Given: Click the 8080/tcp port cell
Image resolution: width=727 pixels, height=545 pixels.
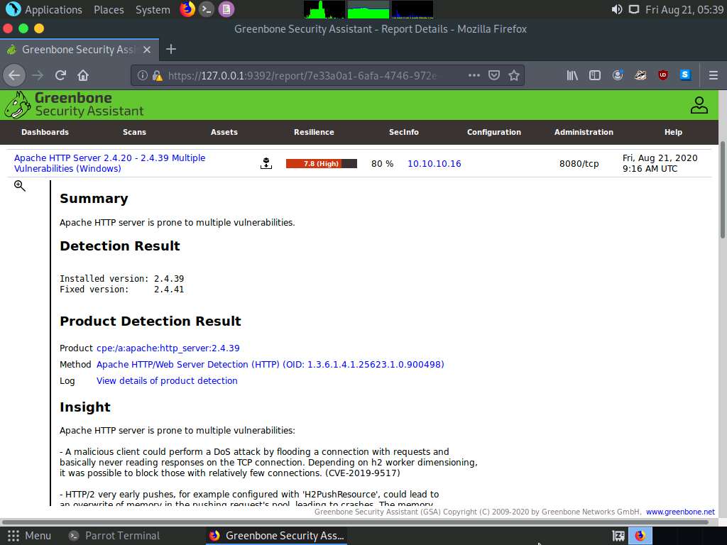Looking at the screenshot, I should coord(579,163).
